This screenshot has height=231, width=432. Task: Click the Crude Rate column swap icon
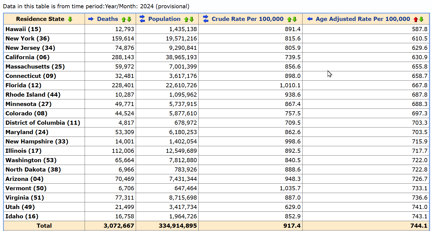tap(206, 19)
